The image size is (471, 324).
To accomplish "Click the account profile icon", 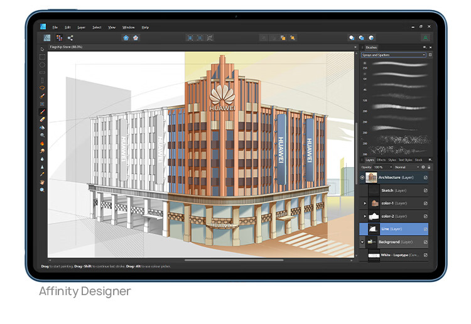I will (425, 38).
